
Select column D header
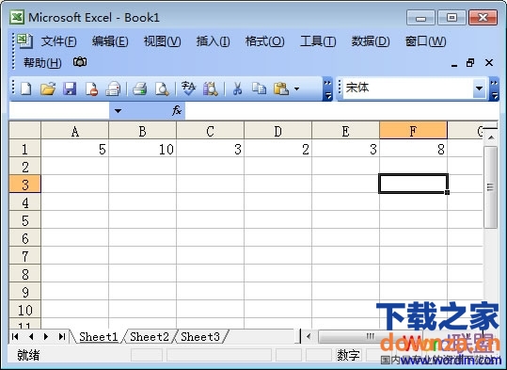click(x=277, y=131)
